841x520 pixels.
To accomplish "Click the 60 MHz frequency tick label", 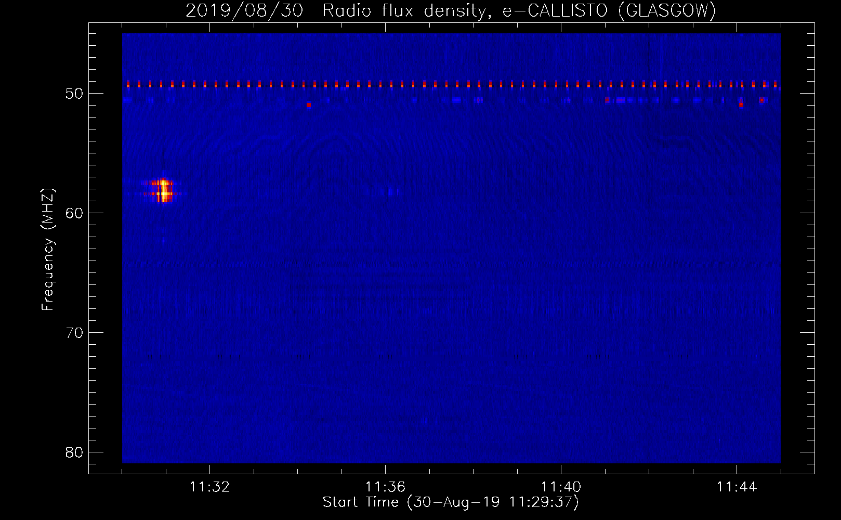I will (75, 213).
